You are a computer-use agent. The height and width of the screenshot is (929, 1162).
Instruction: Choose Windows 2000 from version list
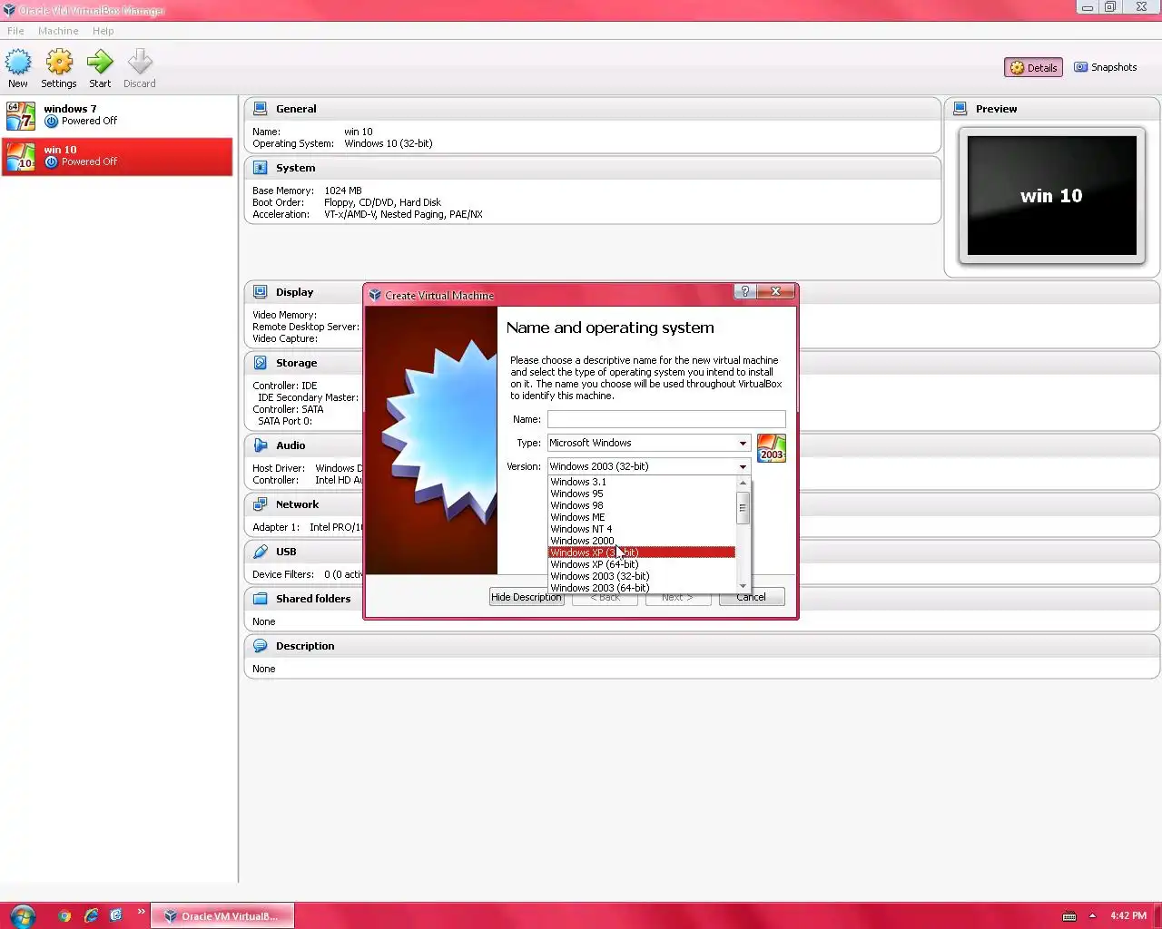point(642,541)
